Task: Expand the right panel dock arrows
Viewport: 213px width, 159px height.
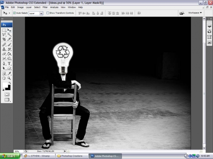Action: [211, 19]
